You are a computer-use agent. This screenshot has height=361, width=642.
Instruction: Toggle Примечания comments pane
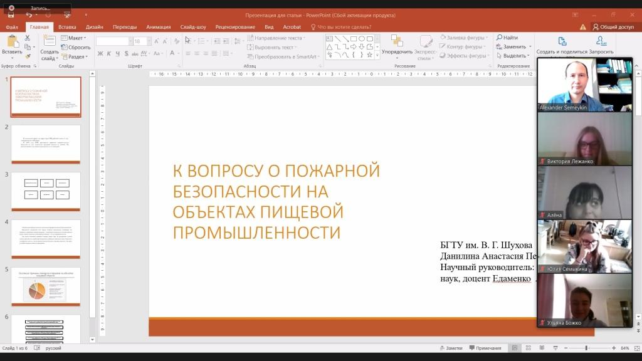coord(485,348)
